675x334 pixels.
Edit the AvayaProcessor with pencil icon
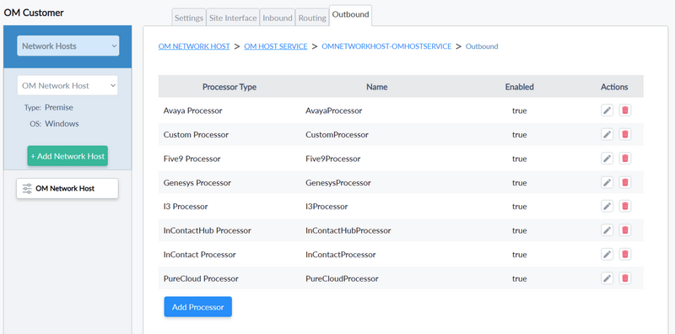click(x=607, y=110)
